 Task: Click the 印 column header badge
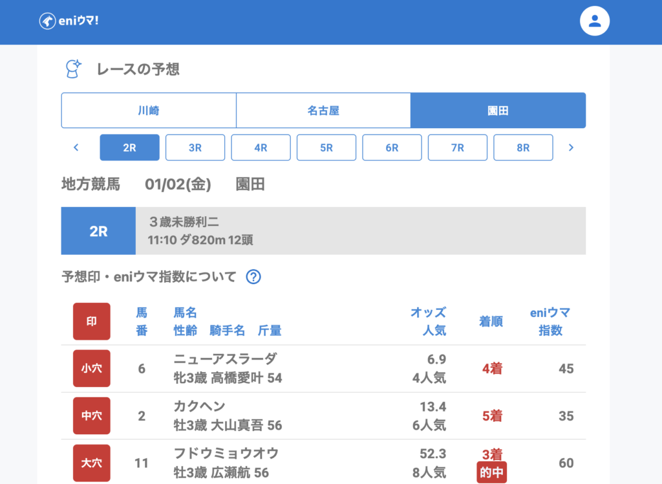(92, 322)
